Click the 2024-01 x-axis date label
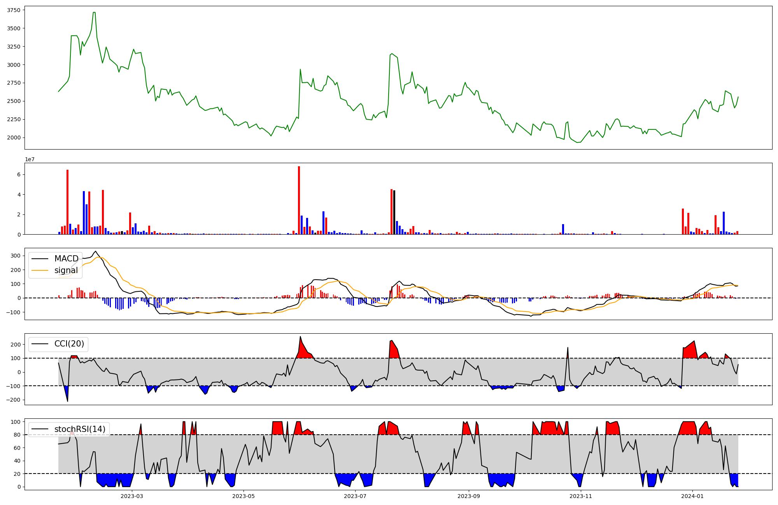The width and height of the screenshot is (778, 505). point(693,496)
